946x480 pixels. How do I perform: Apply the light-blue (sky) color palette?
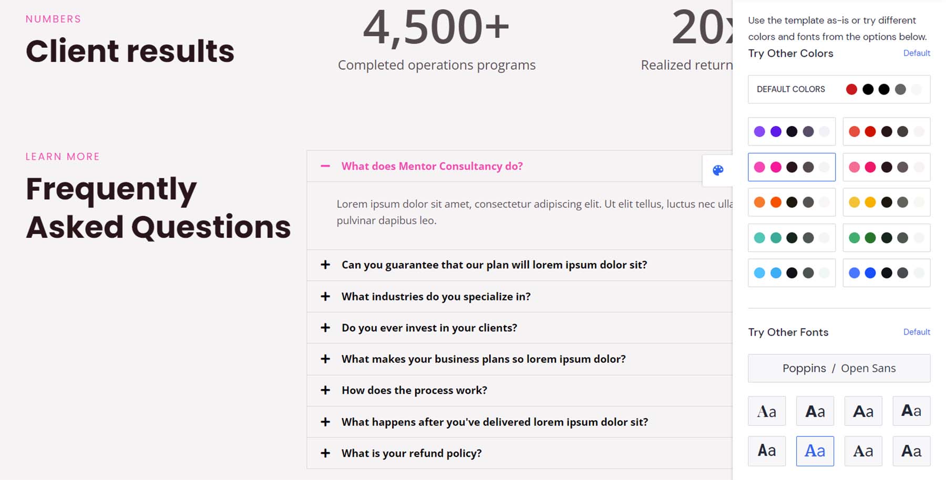[791, 273]
